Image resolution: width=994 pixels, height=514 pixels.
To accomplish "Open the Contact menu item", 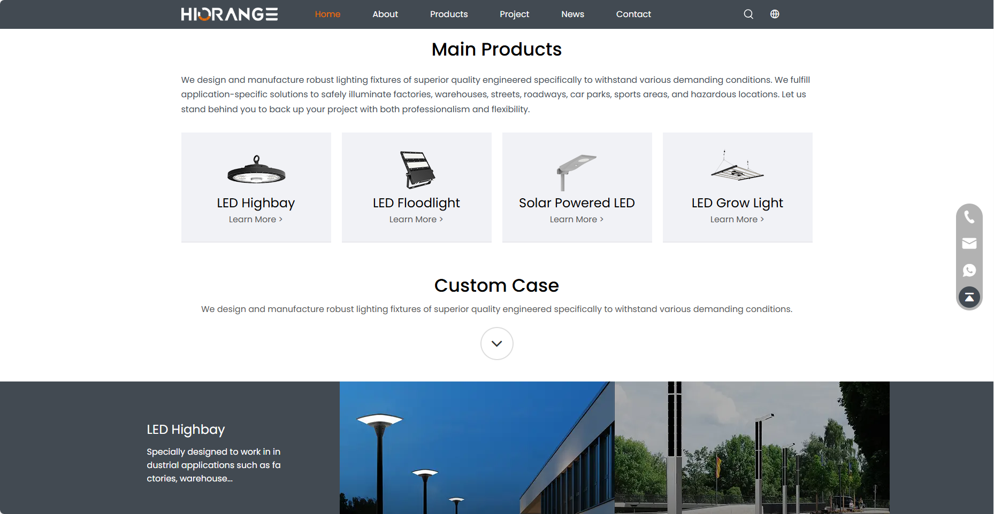I will pos(633,14).
